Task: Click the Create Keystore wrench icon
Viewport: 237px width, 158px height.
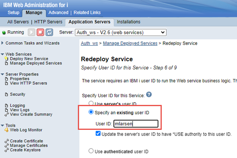Action: tap(6, 150)
